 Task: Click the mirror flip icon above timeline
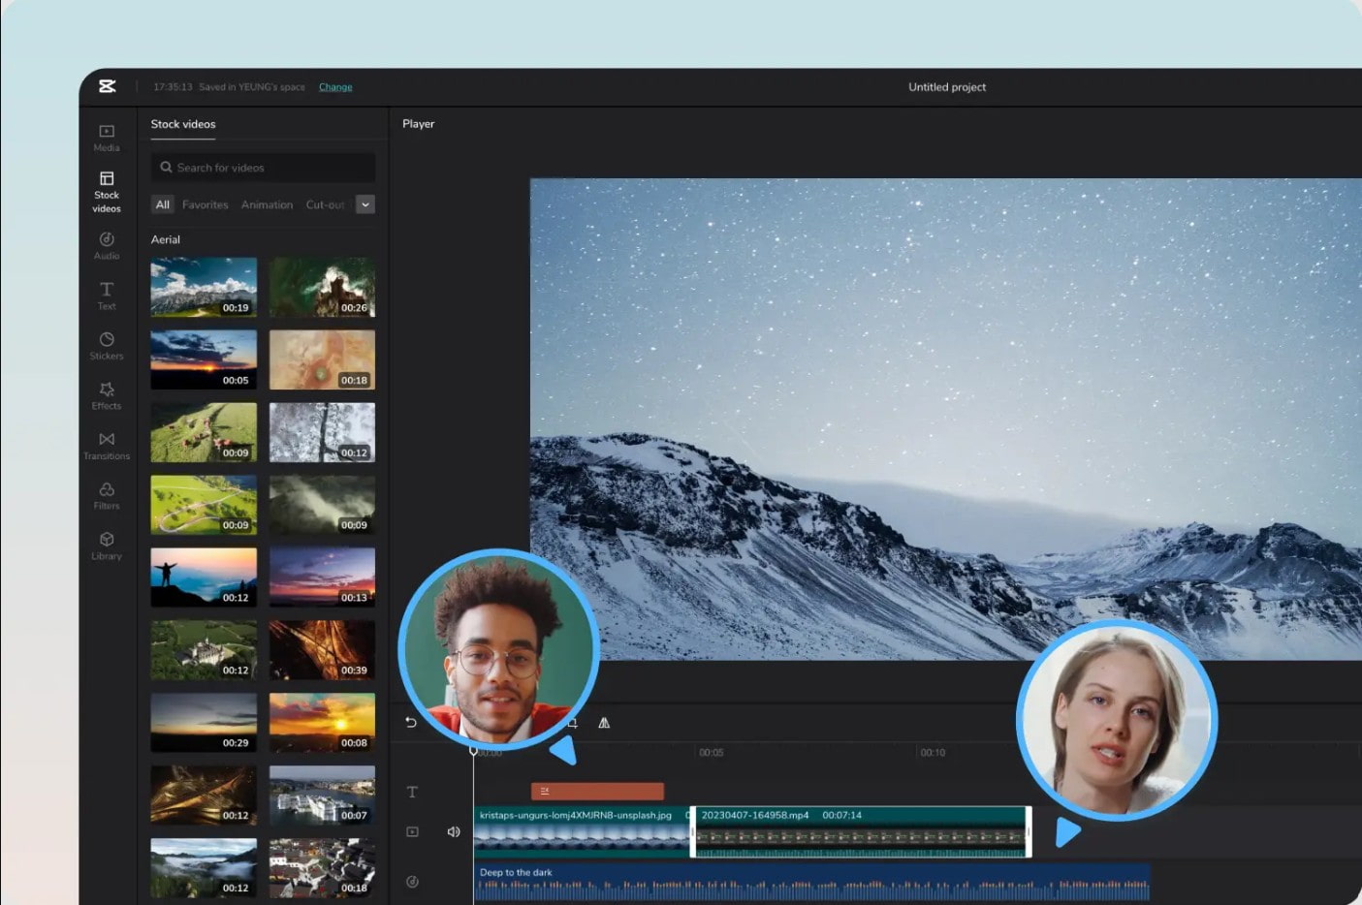(x=604, y=723)
